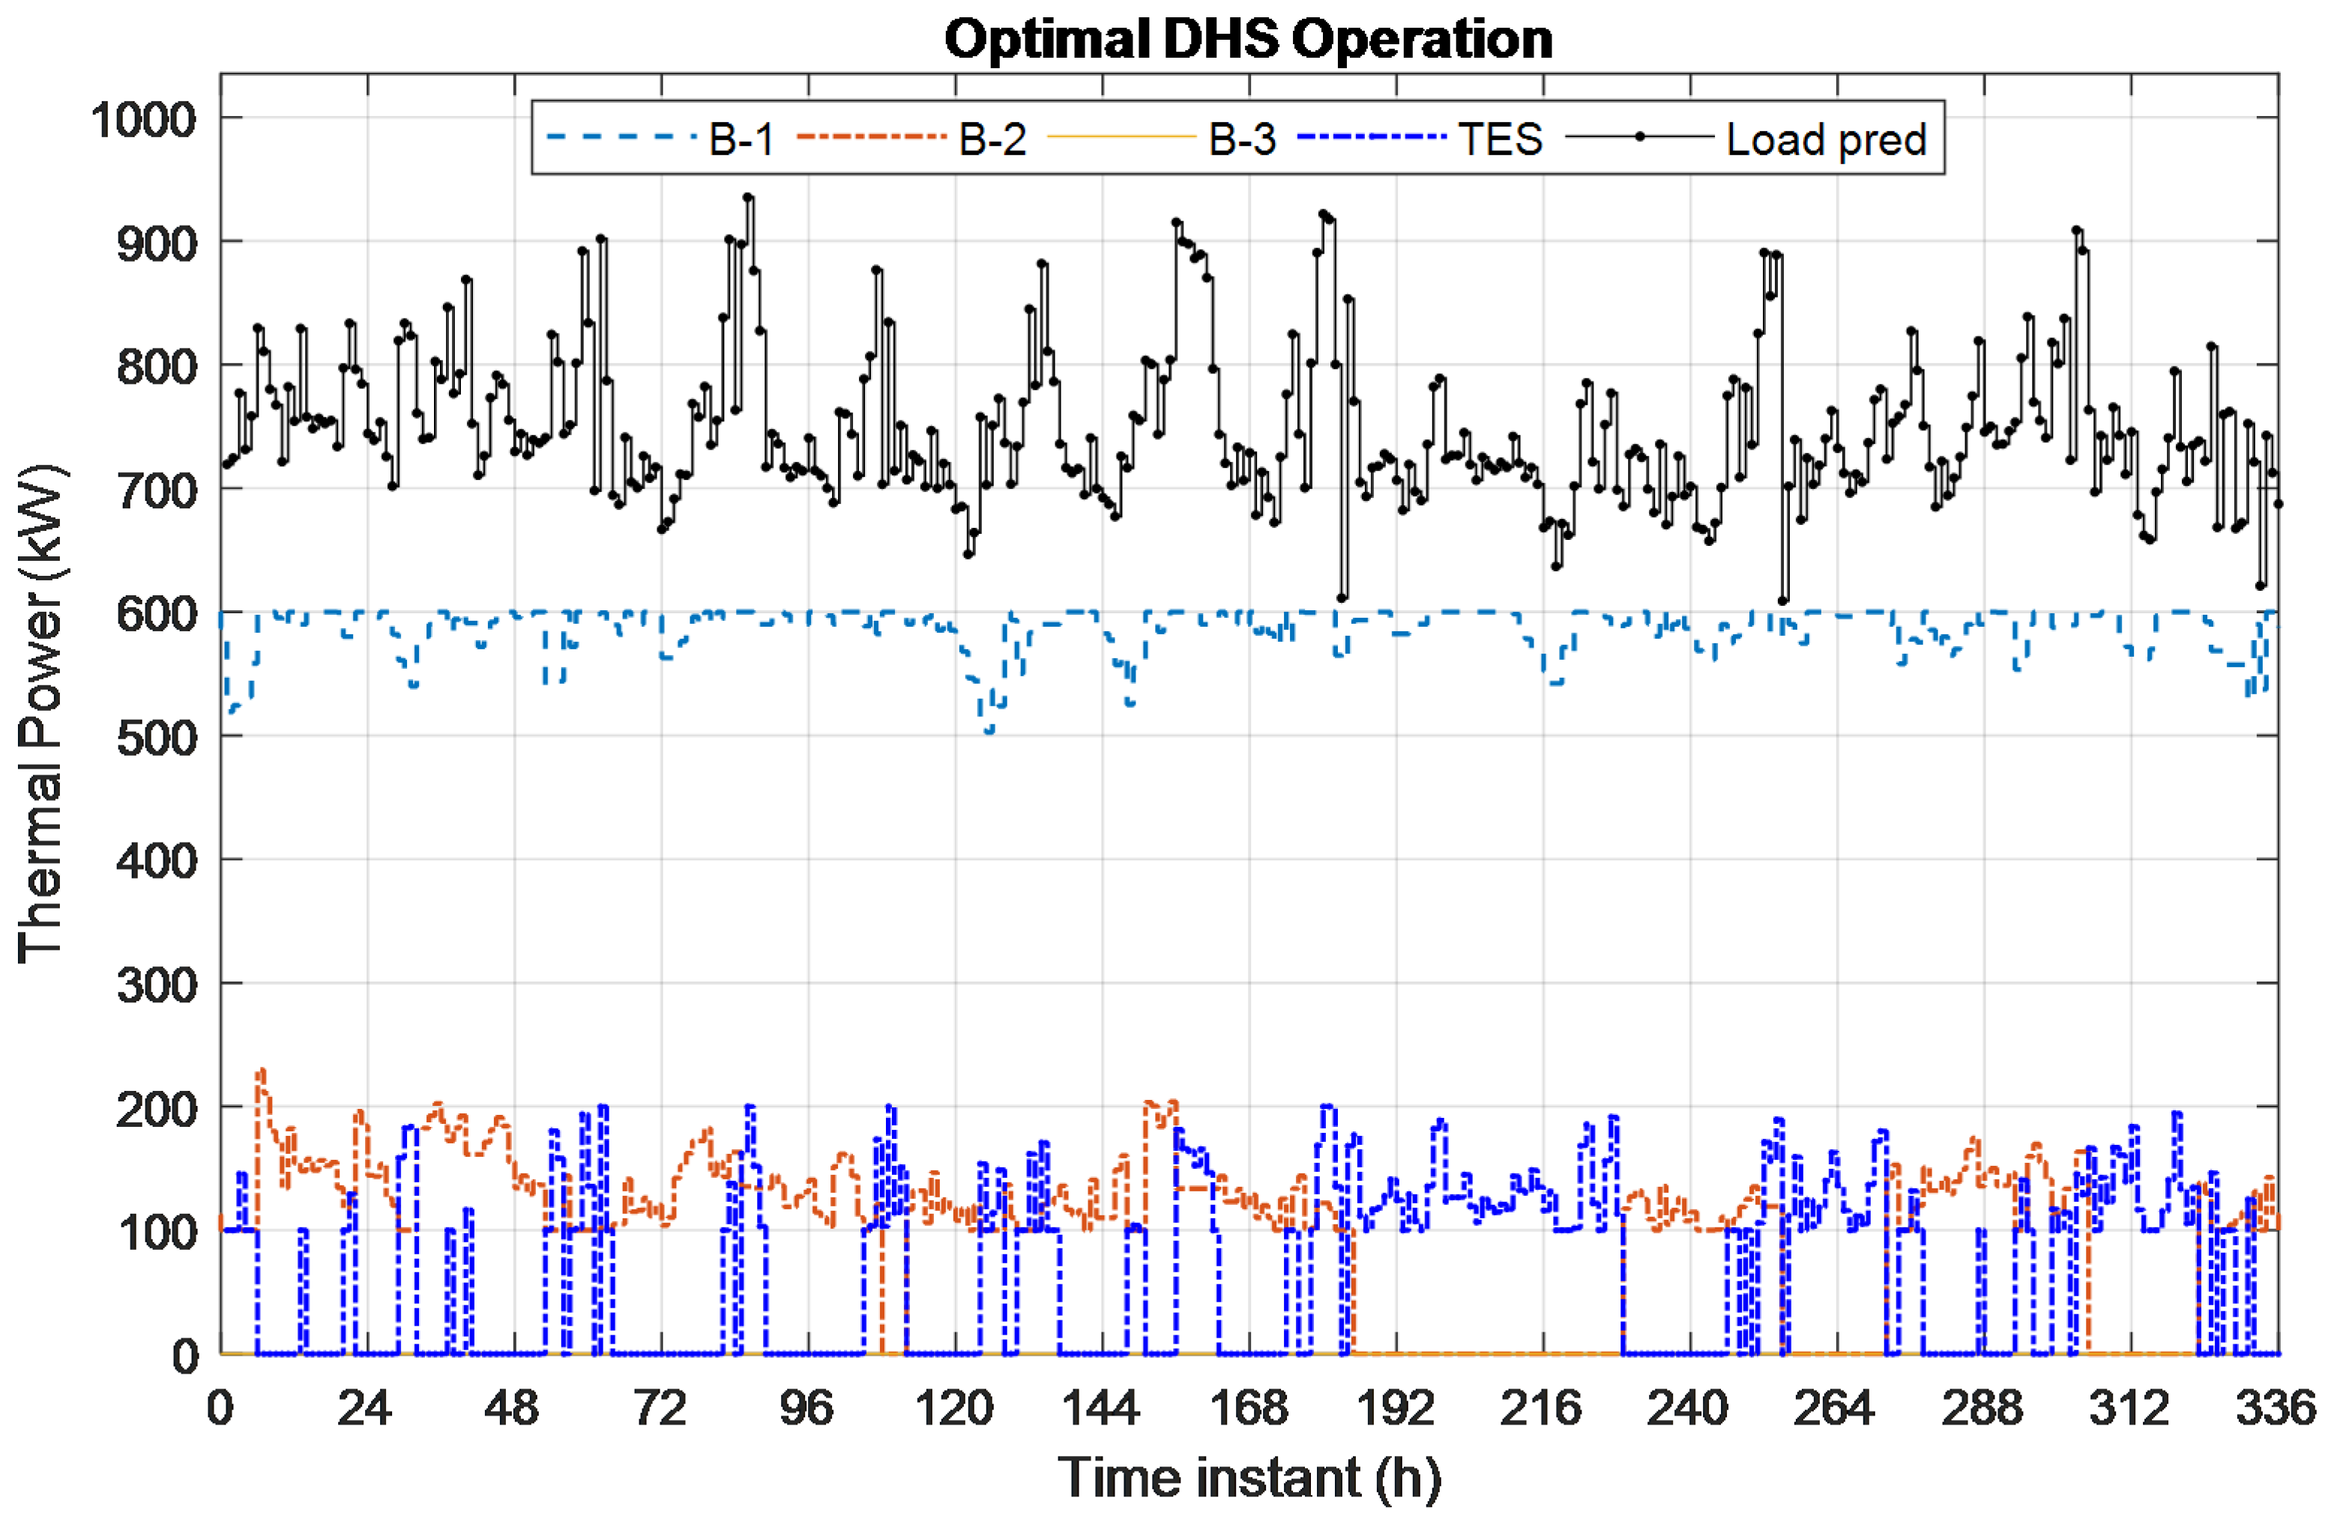Click y-axis tick label 1000
This screenshot has width=2328, height=1522.
click(x=144, y=120)
